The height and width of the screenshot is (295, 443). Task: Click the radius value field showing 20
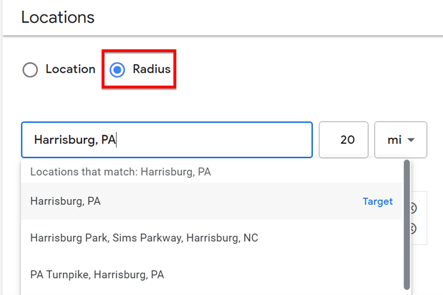pos(344,140)
